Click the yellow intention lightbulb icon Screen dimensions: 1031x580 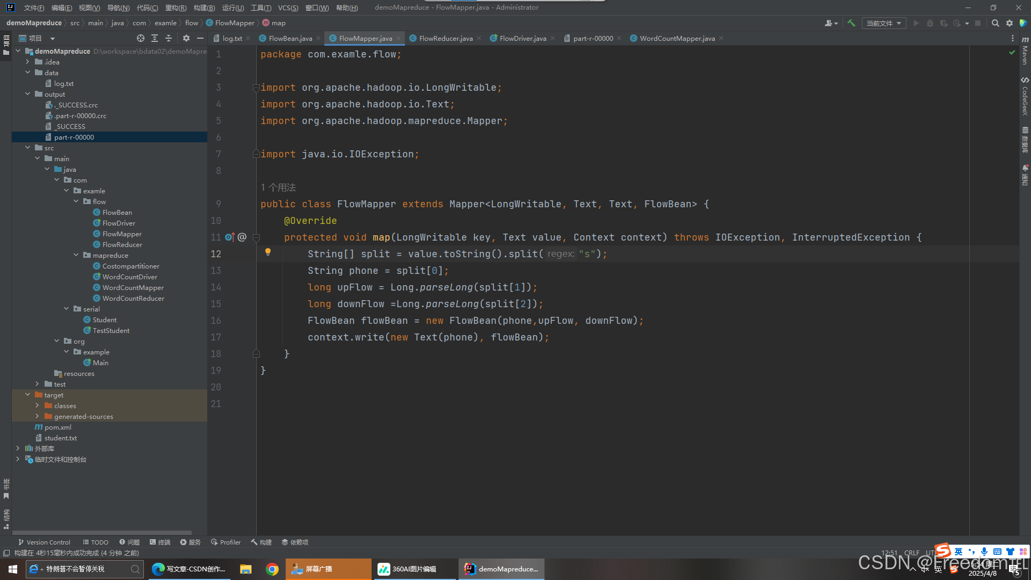tap(267, 252)
